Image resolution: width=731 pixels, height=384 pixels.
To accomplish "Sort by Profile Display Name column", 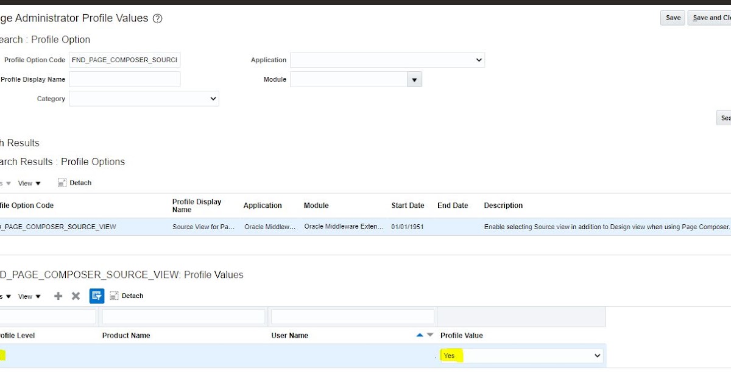I will click(x=197, y=205).
